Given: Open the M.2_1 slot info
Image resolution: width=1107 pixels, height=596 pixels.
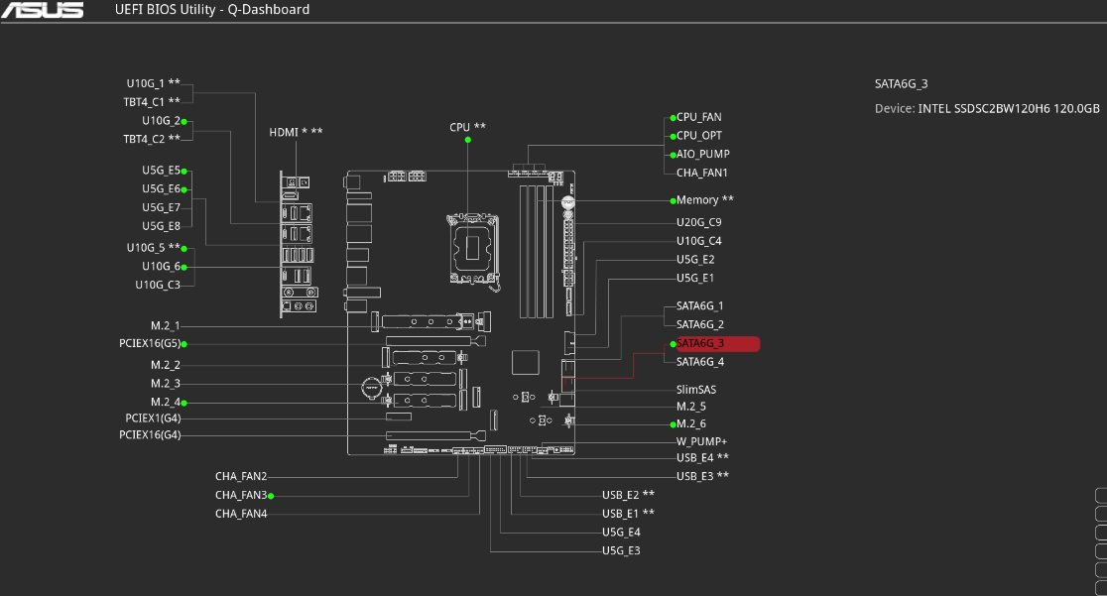Looking at the screenshot, I should click(x=166, y=325).
